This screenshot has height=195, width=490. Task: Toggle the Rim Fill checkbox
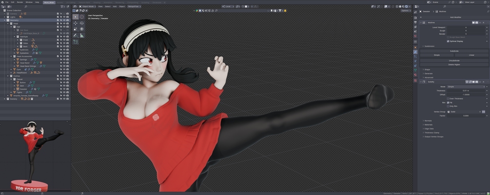pyautogui.click(x=448, y=103)
